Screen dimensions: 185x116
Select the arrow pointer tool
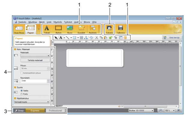[x=56, y=38]
